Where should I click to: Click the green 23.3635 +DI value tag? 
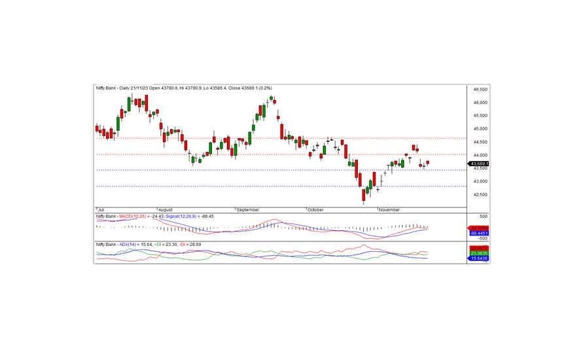[479, 253]
